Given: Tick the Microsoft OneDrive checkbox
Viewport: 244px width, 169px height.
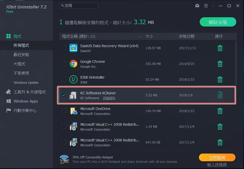Looking at the screenshot, I should coord(64,111).
